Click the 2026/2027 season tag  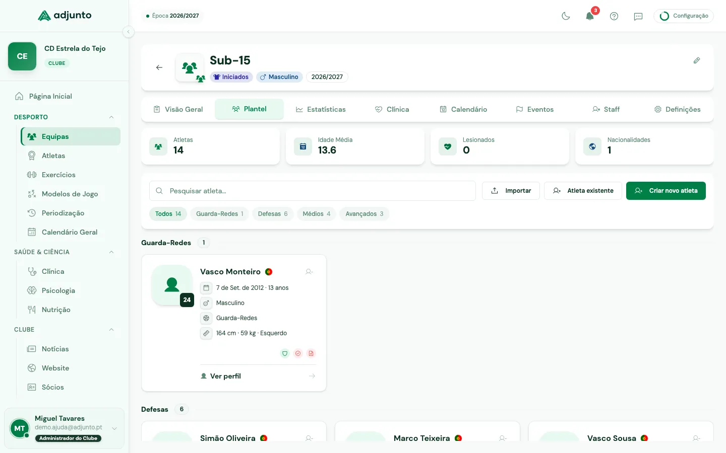pyautogui.click(x=327, y=77)
